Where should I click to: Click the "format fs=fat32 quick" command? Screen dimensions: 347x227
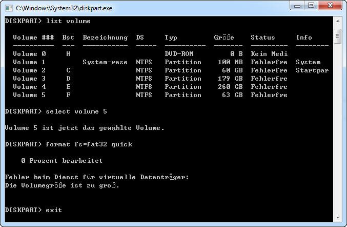89,144
